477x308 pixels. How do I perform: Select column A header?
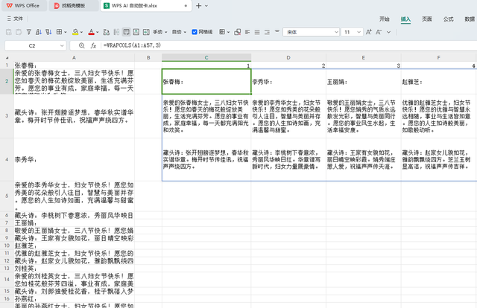[x=74, y=57]
